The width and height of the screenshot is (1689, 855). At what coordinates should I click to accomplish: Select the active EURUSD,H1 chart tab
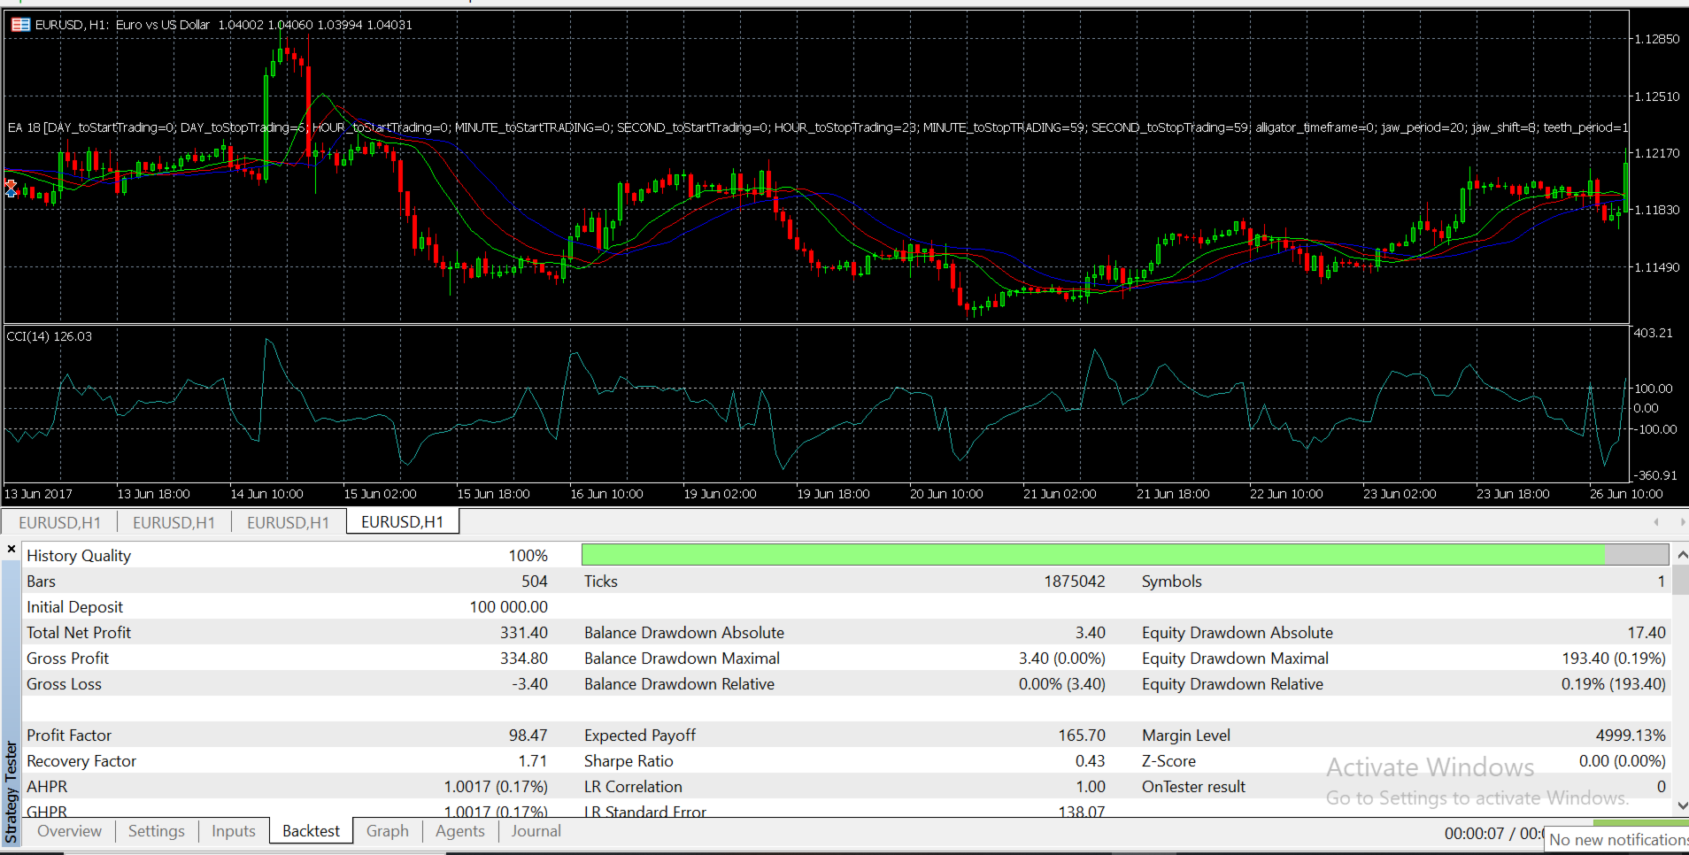click(x=403, y=522)
